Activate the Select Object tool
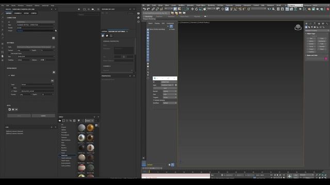The image size is (330, 185). (175, 9)
